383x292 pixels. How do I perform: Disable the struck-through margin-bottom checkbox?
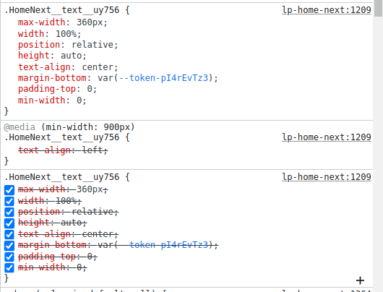(x=9, y=245)
